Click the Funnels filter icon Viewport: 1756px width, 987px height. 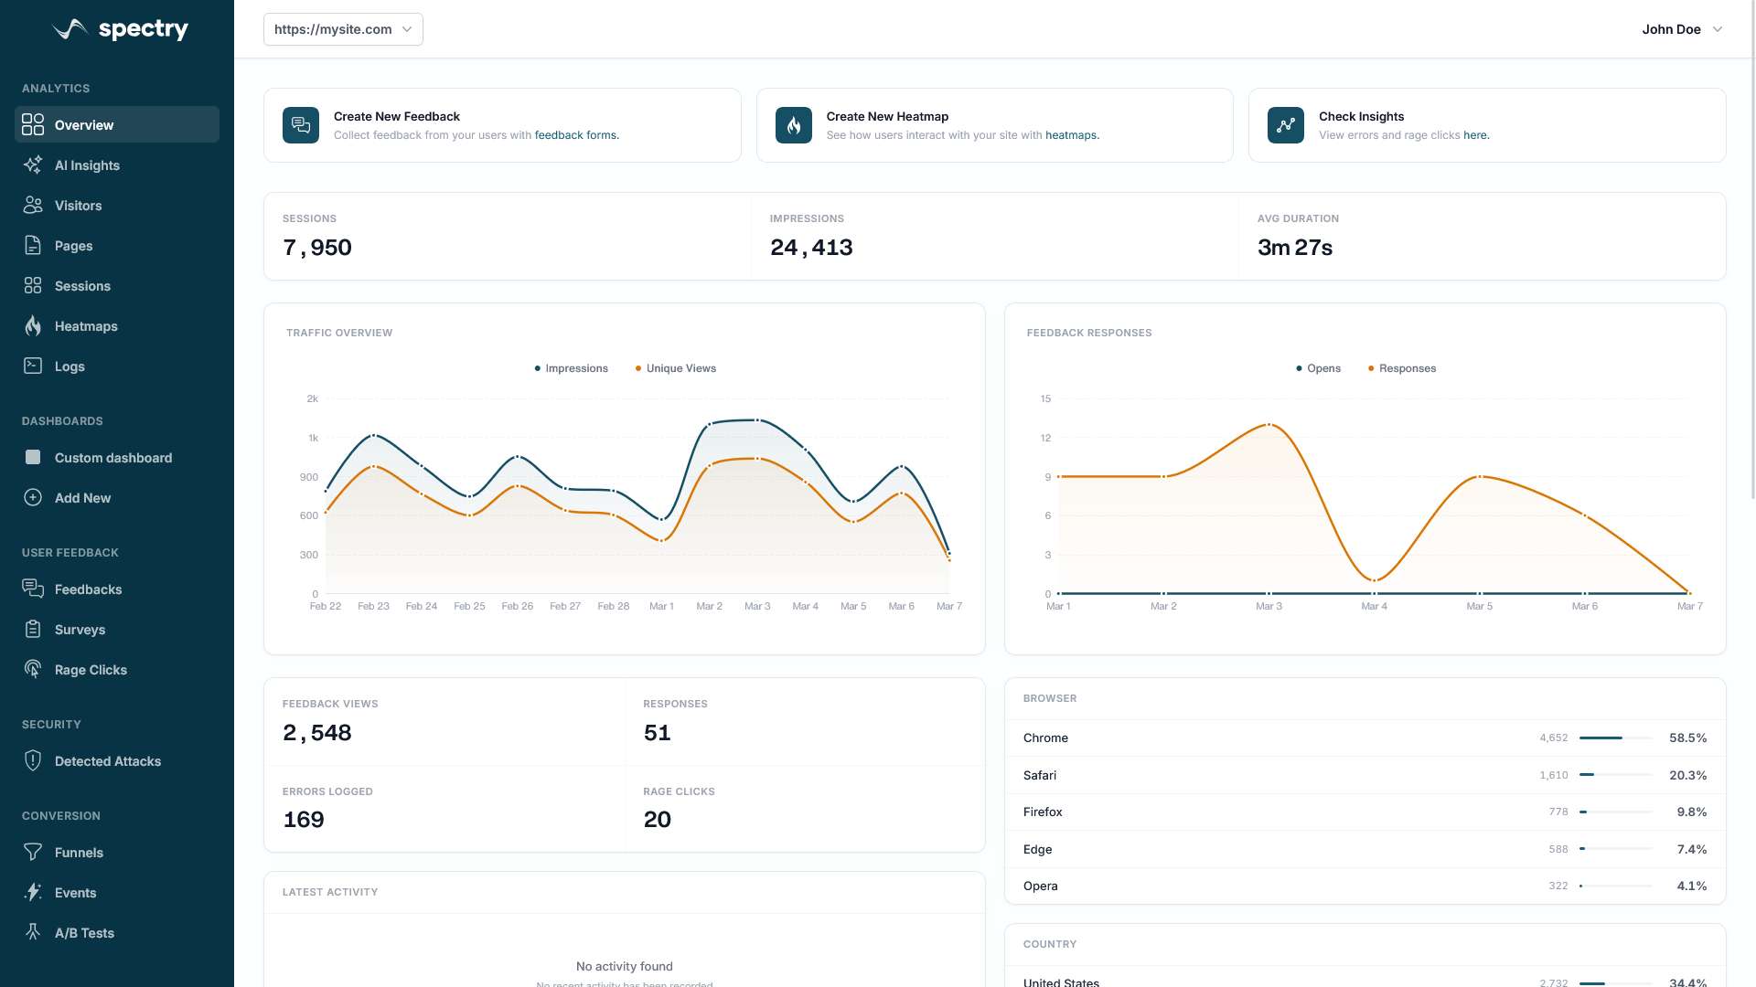coord(33,853)
